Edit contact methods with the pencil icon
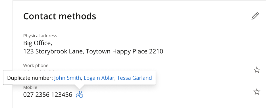 255,16
